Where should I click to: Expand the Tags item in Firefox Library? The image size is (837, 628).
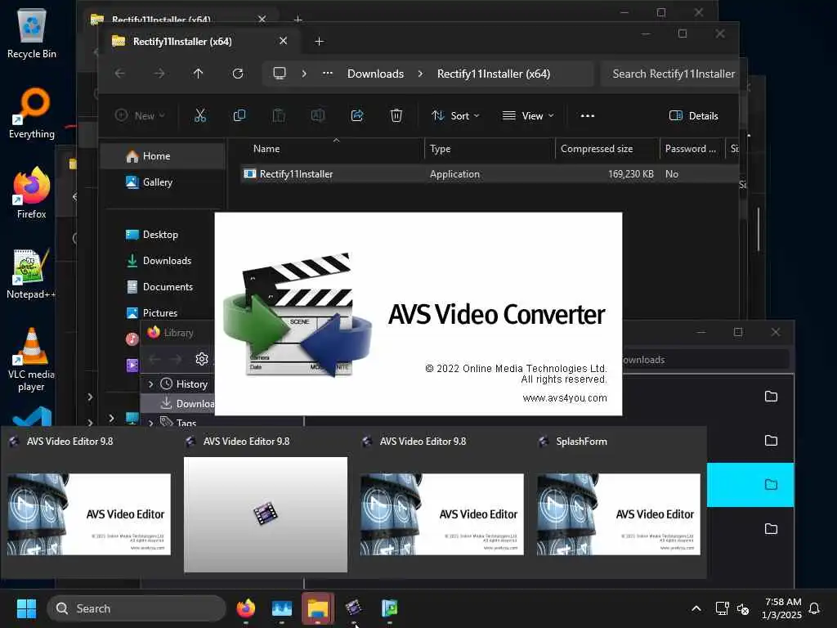coord(151,423)
